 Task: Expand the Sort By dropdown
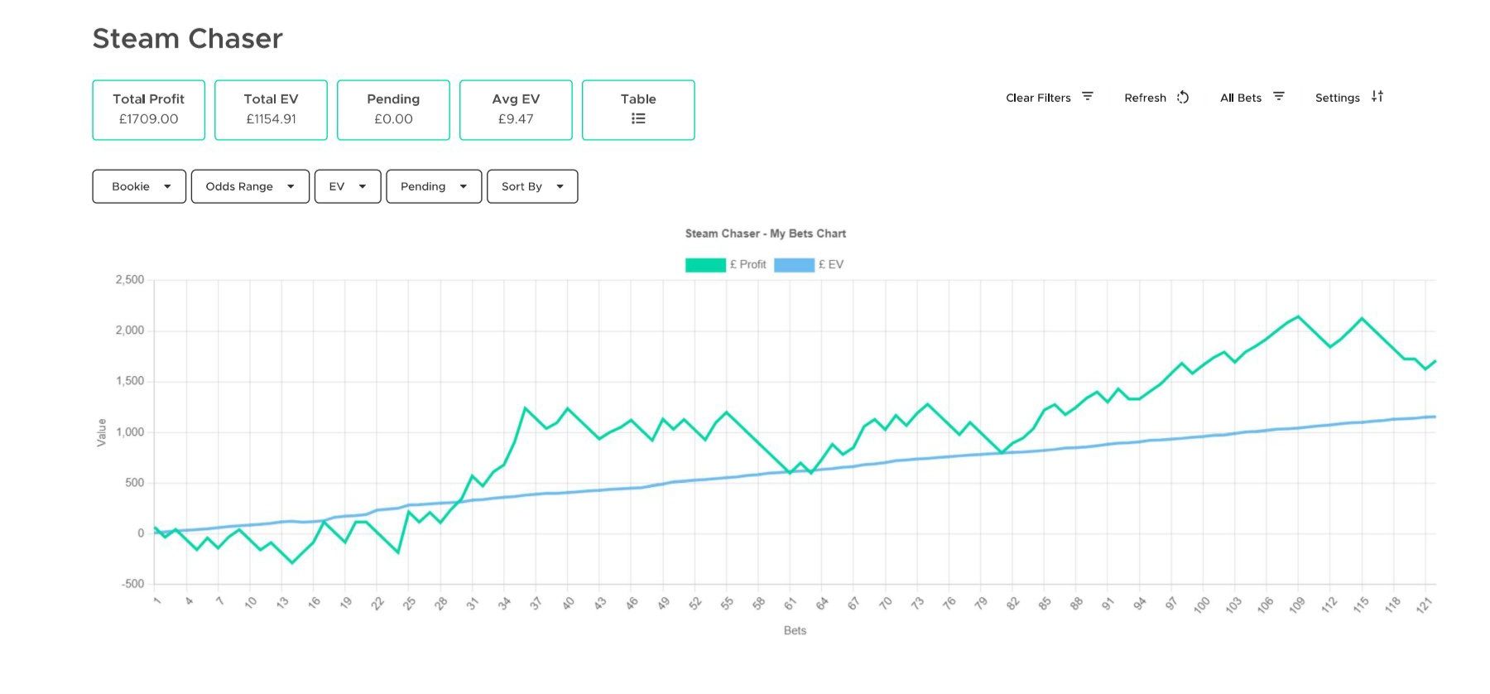point(532,186)
